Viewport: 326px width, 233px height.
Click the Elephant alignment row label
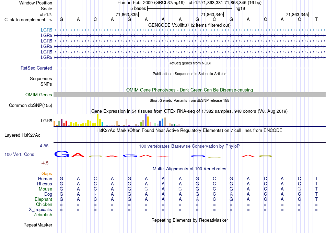tap(44, 199)
